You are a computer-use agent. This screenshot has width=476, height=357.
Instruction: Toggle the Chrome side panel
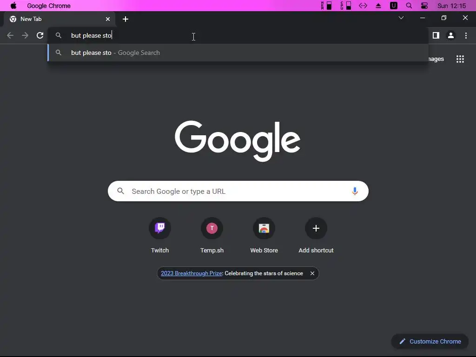(436, 35)
